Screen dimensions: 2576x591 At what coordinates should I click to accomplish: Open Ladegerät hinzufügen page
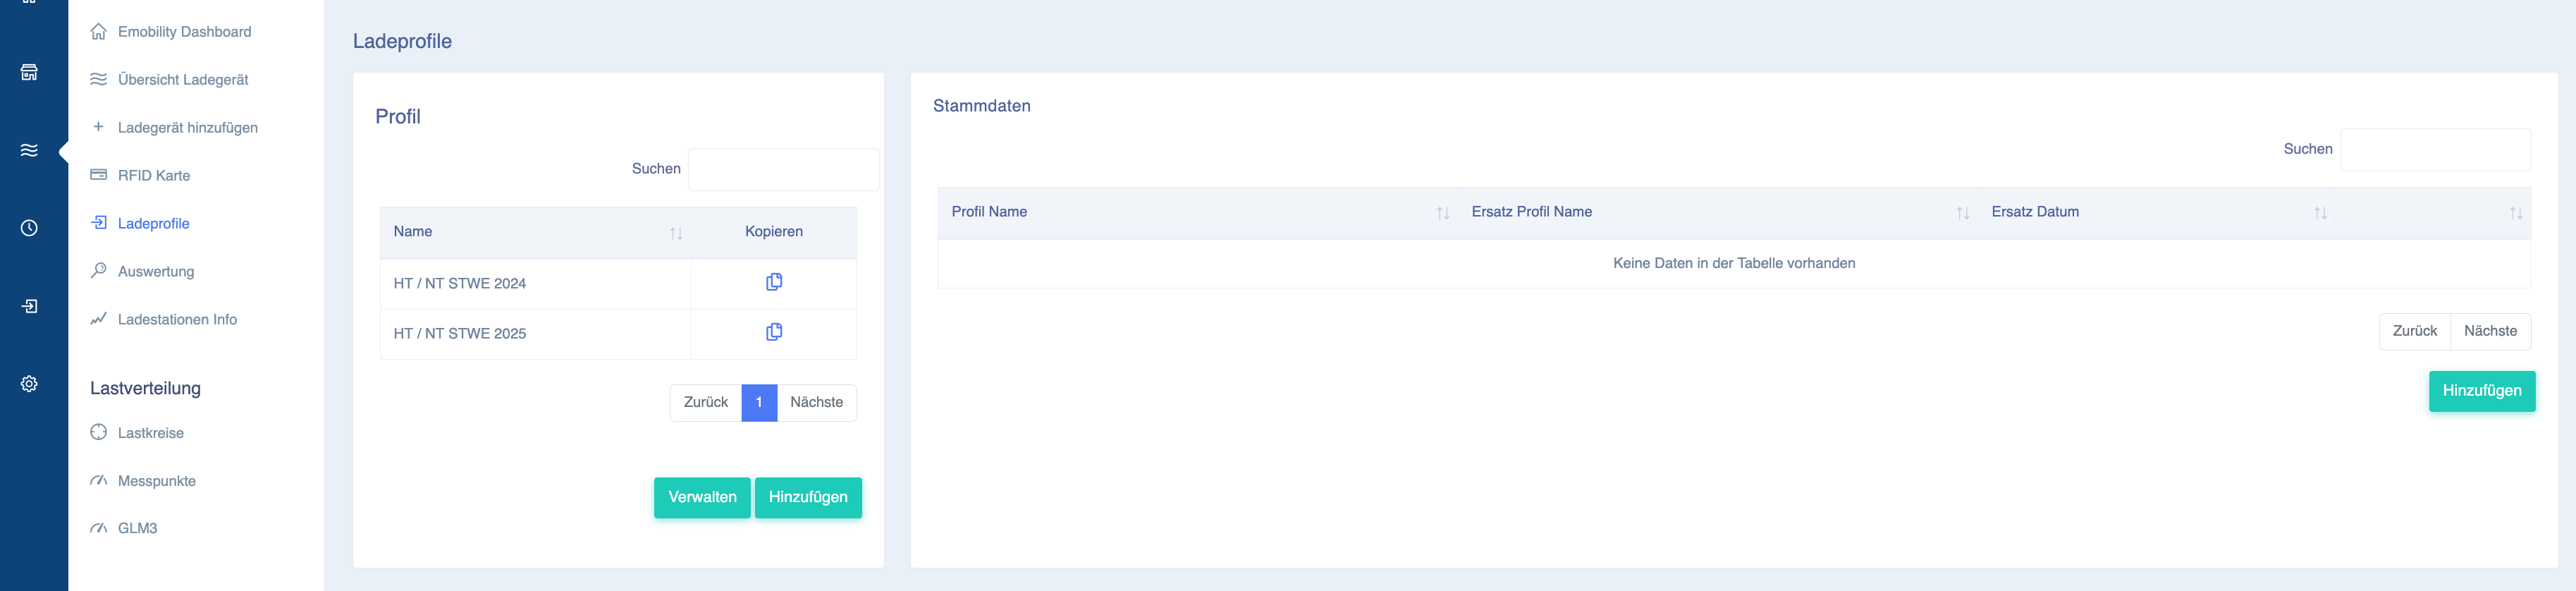(x=188, y=128)
